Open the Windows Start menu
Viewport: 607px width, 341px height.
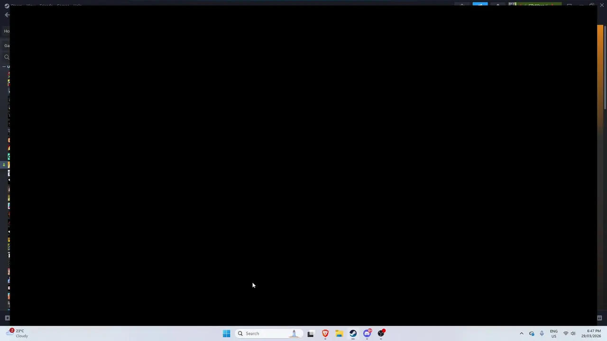tap(226, 333)
